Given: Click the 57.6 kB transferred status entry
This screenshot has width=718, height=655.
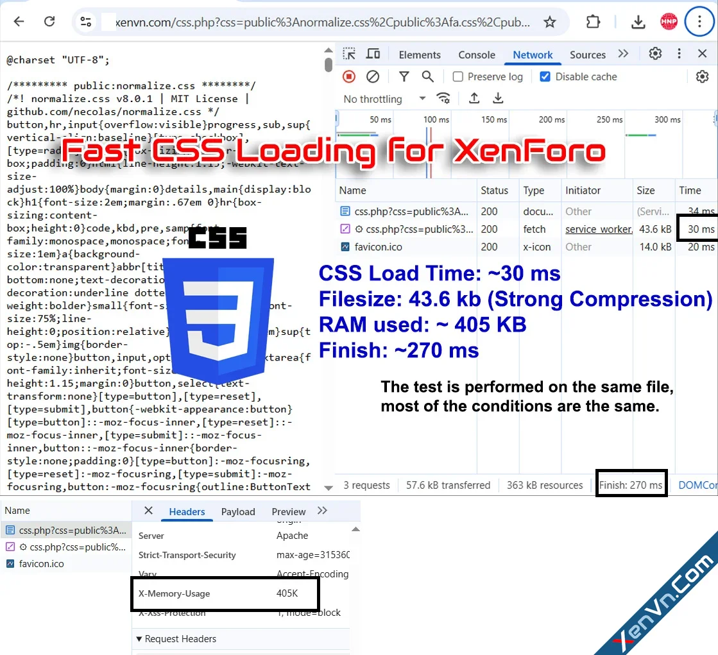Looking at the screenshot, I should pyautogui.click(x=448, y=485).
